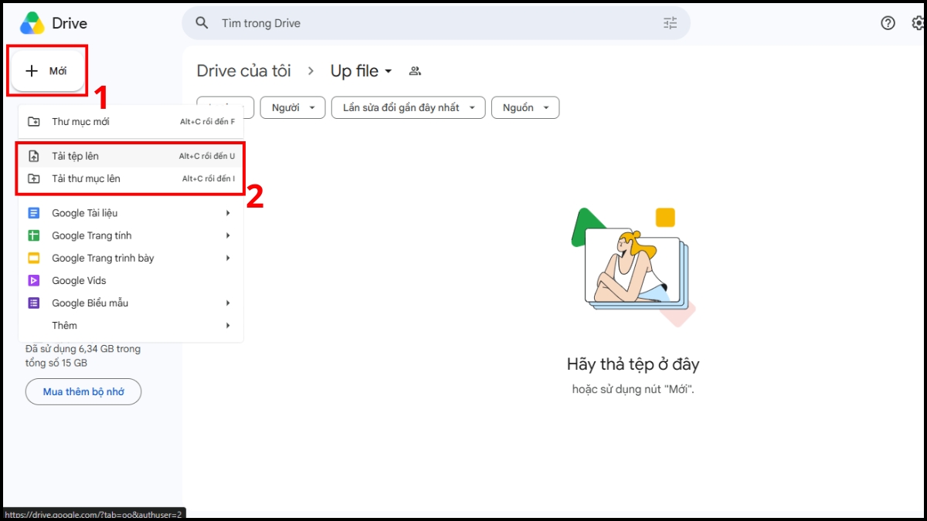Screen dimensions: 927x521
Task: Click the purple Google Forms icon
Action: point(34,303)
